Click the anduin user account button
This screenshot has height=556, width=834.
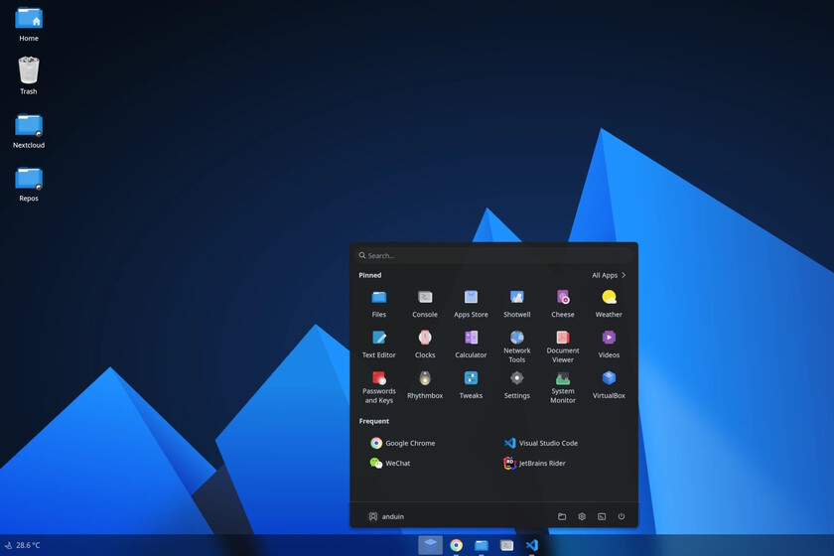pyautogui.click(x=386, y=516)
